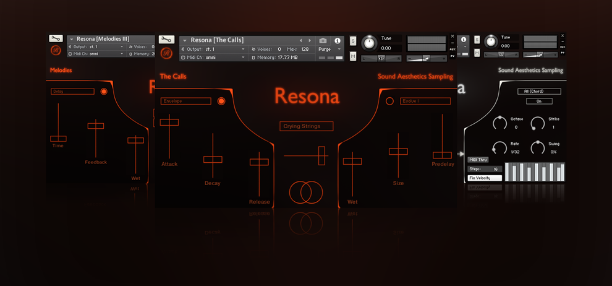
Task: Show instrument info in The Calls header
Action: click(338, 41)
